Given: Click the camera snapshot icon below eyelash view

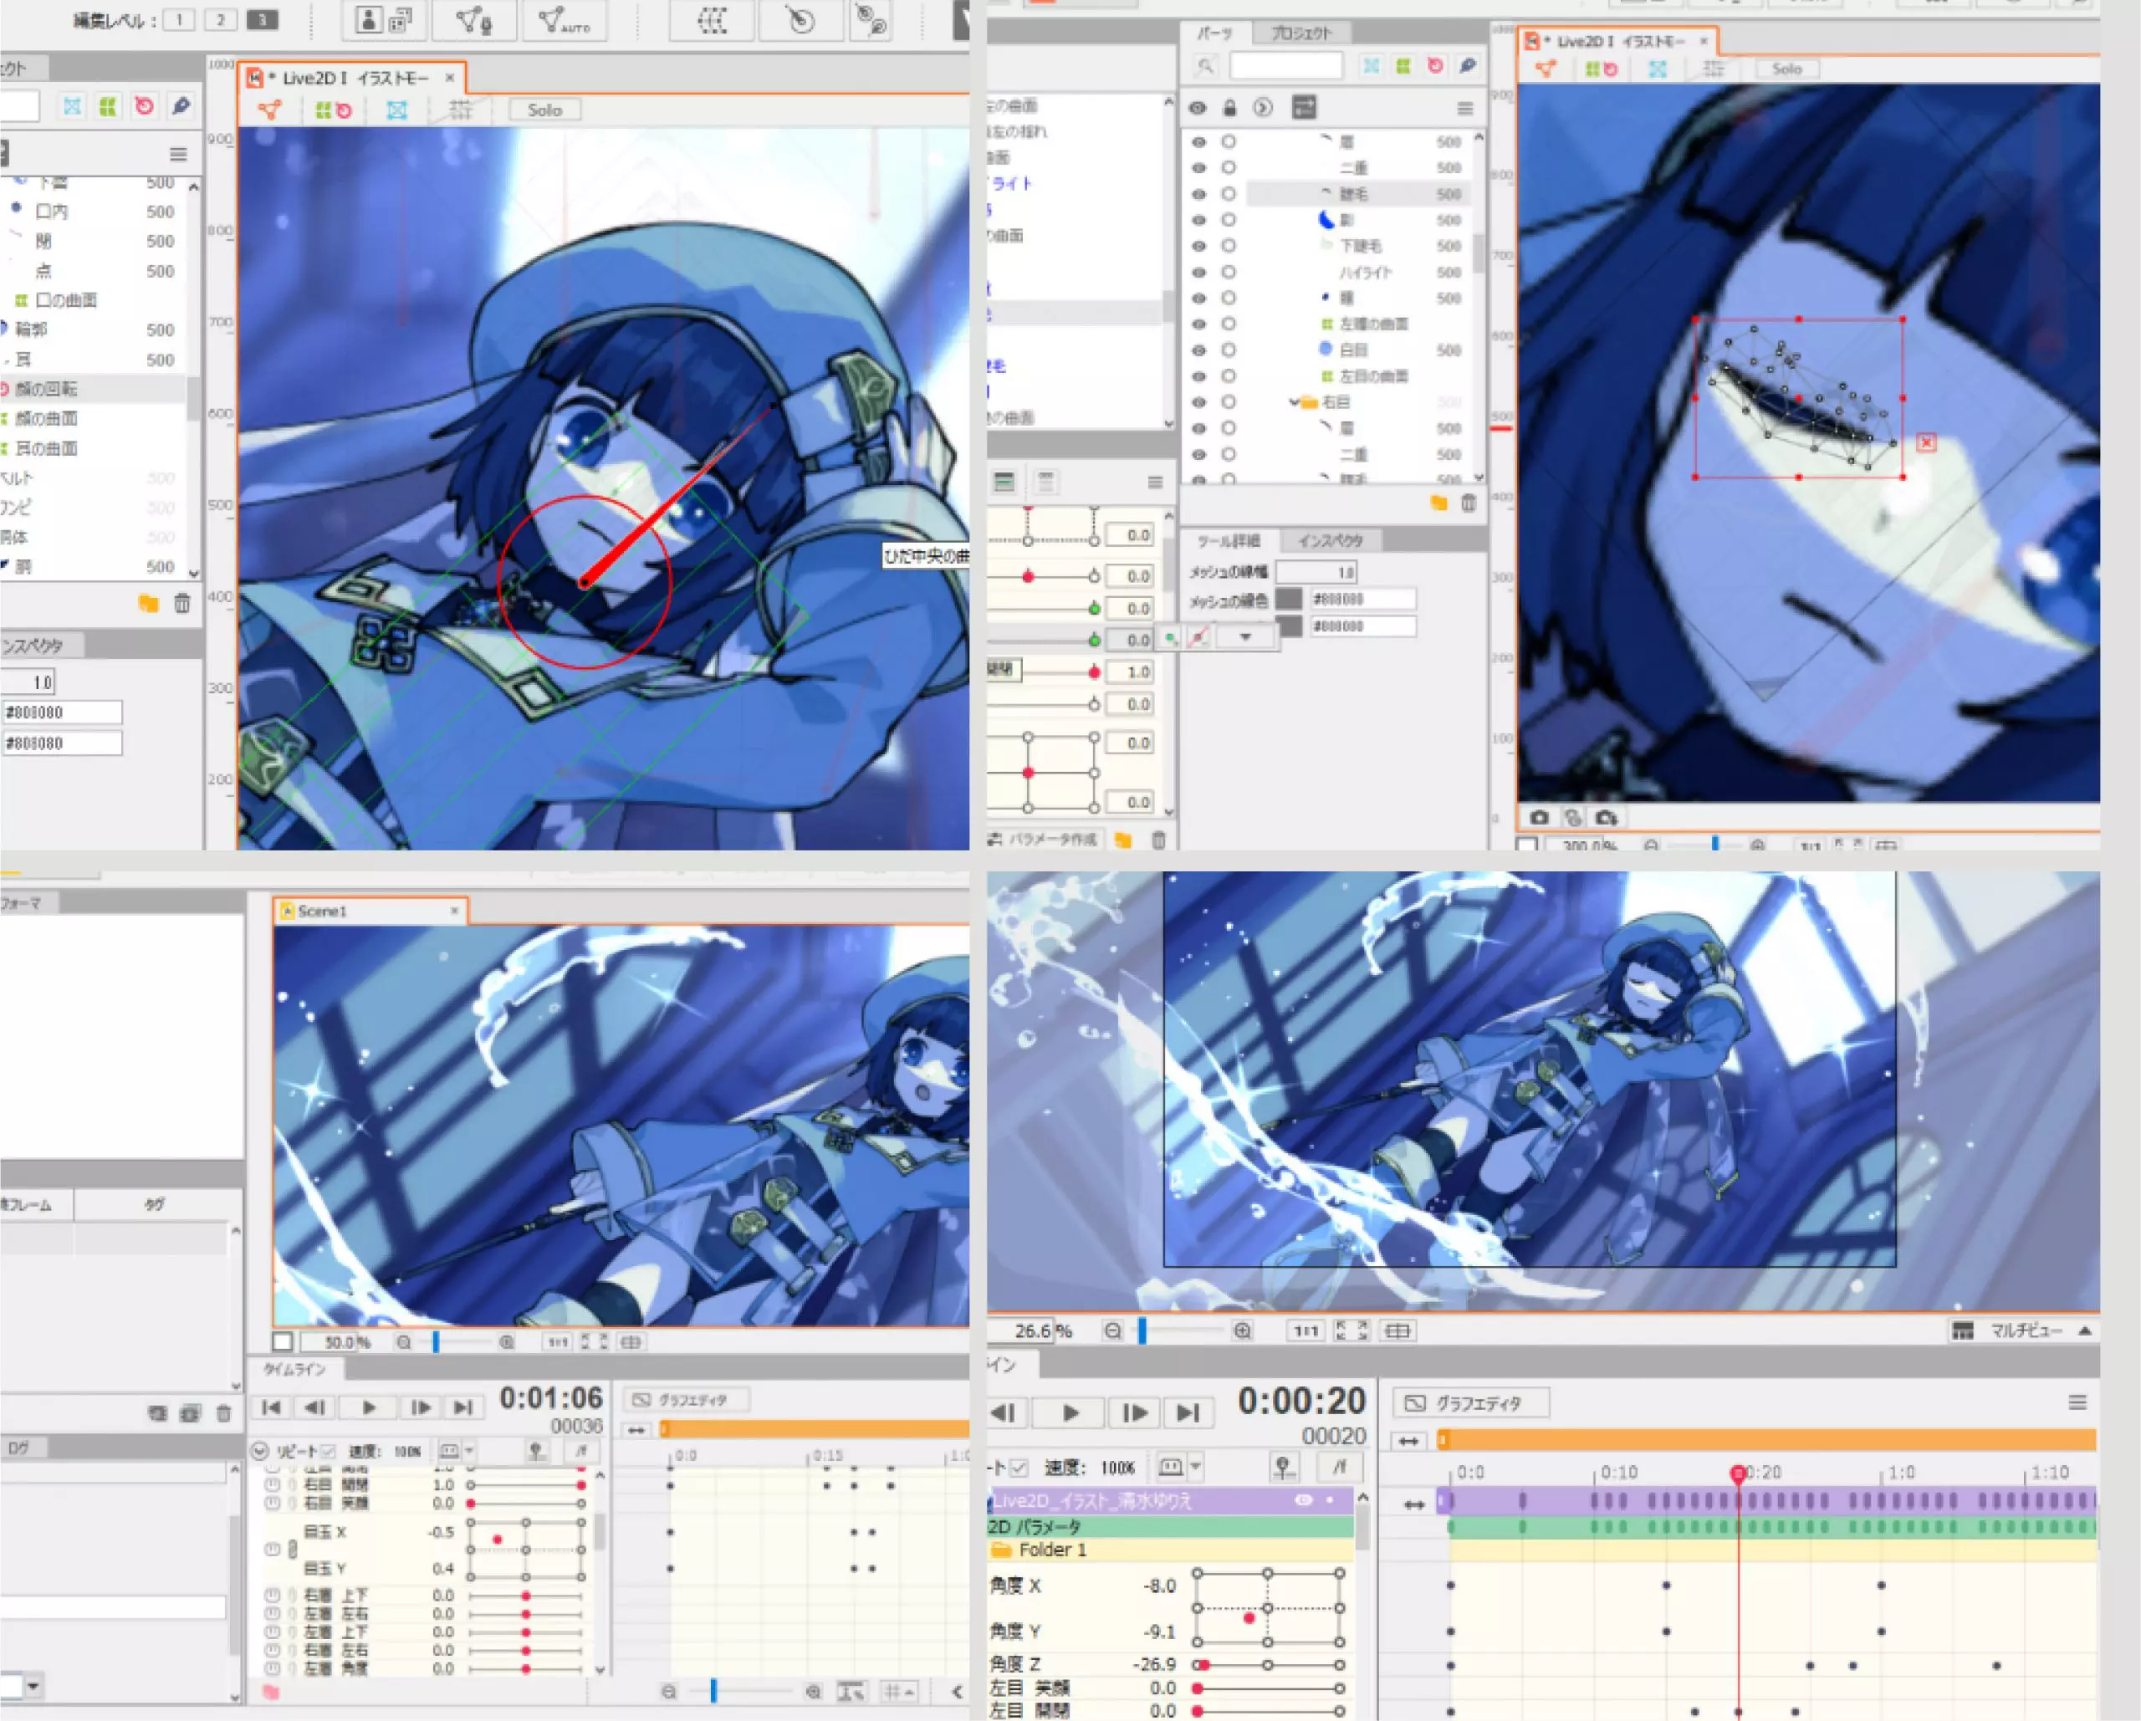Looking at the screenshot, I should tap(1539, 819).
